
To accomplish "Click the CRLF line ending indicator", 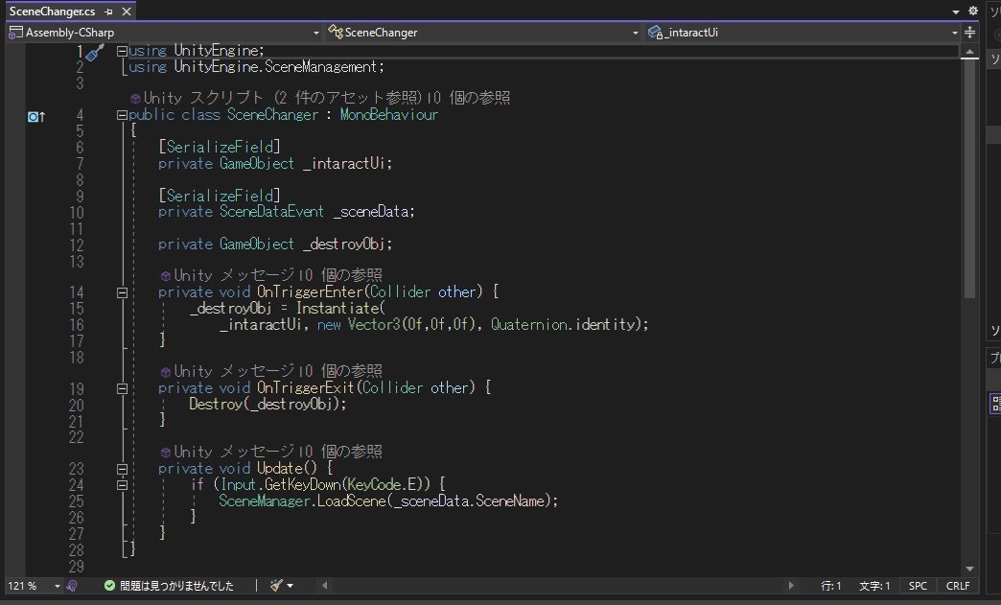I will pos(958,586).
